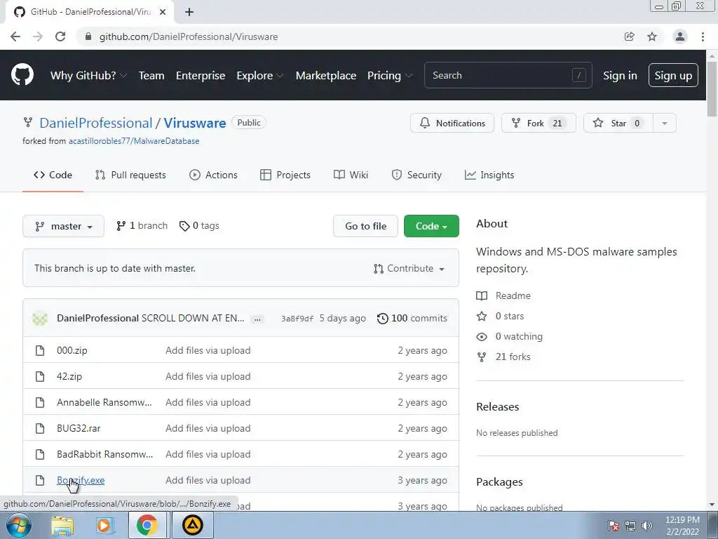Screen dimensions: 718x539
Task: Bookmark this page with star icon
Action: pyautogui.click(x=652, y=36)
